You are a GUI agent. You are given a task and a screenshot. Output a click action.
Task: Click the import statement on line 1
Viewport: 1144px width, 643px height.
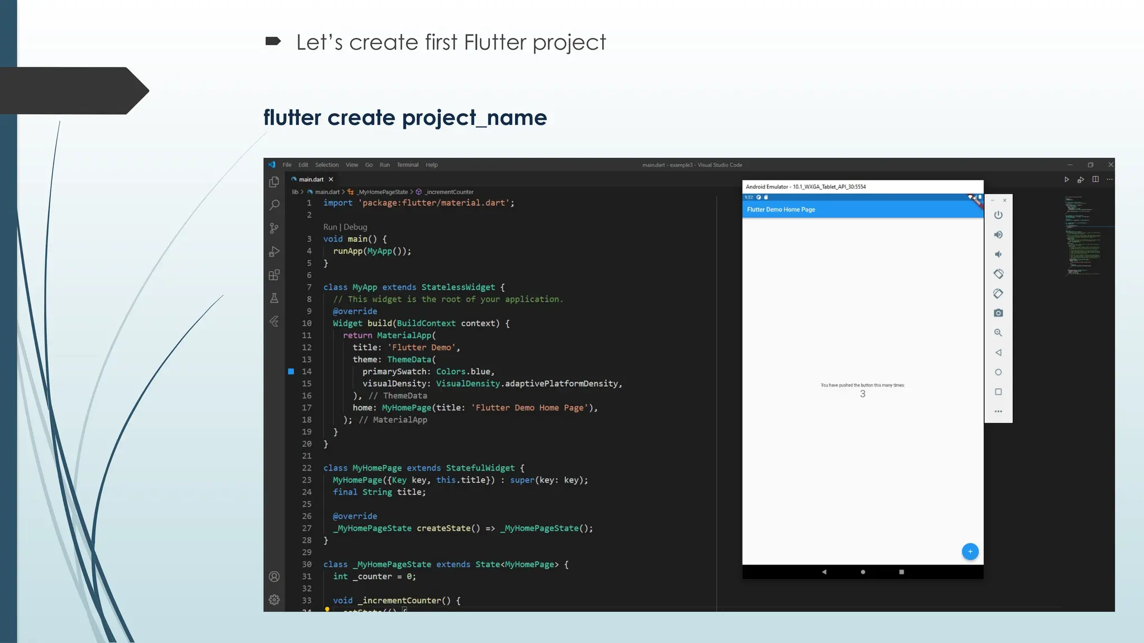click(x=418, y=203)
